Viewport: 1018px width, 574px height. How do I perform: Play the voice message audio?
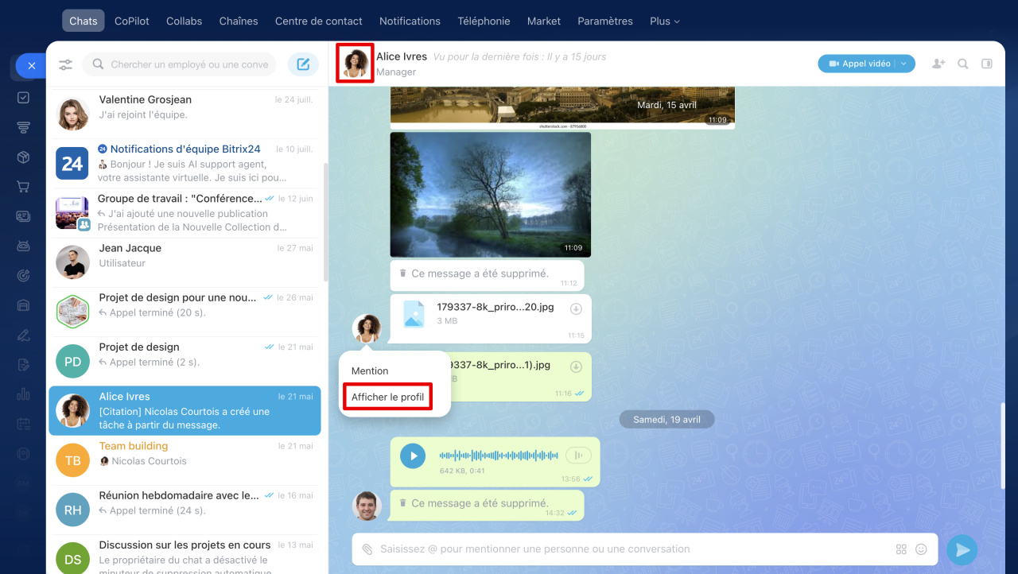(x=412, y=456)
